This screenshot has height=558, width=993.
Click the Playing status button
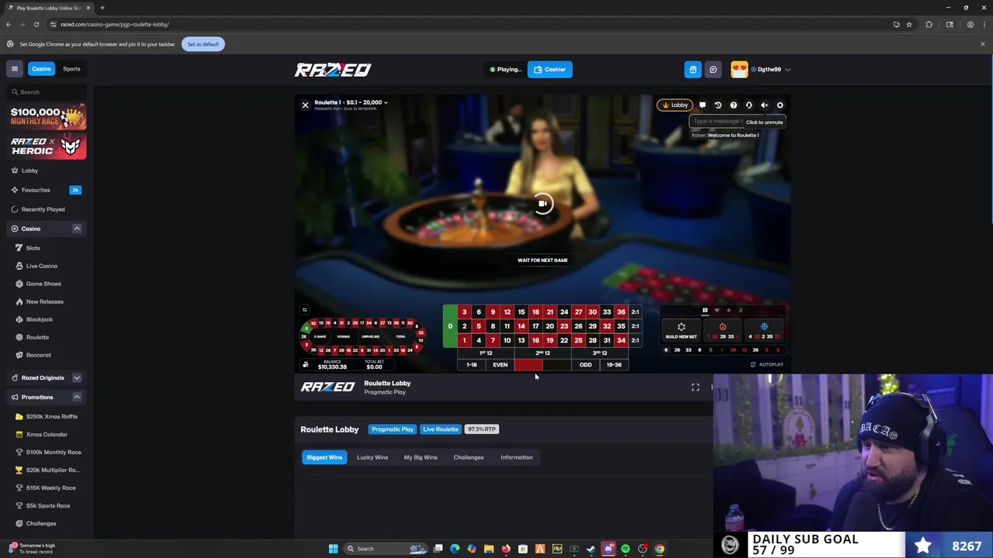(x=506, y=70)
